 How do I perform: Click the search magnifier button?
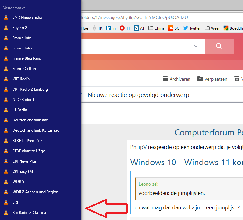click(x=219, y=46)
